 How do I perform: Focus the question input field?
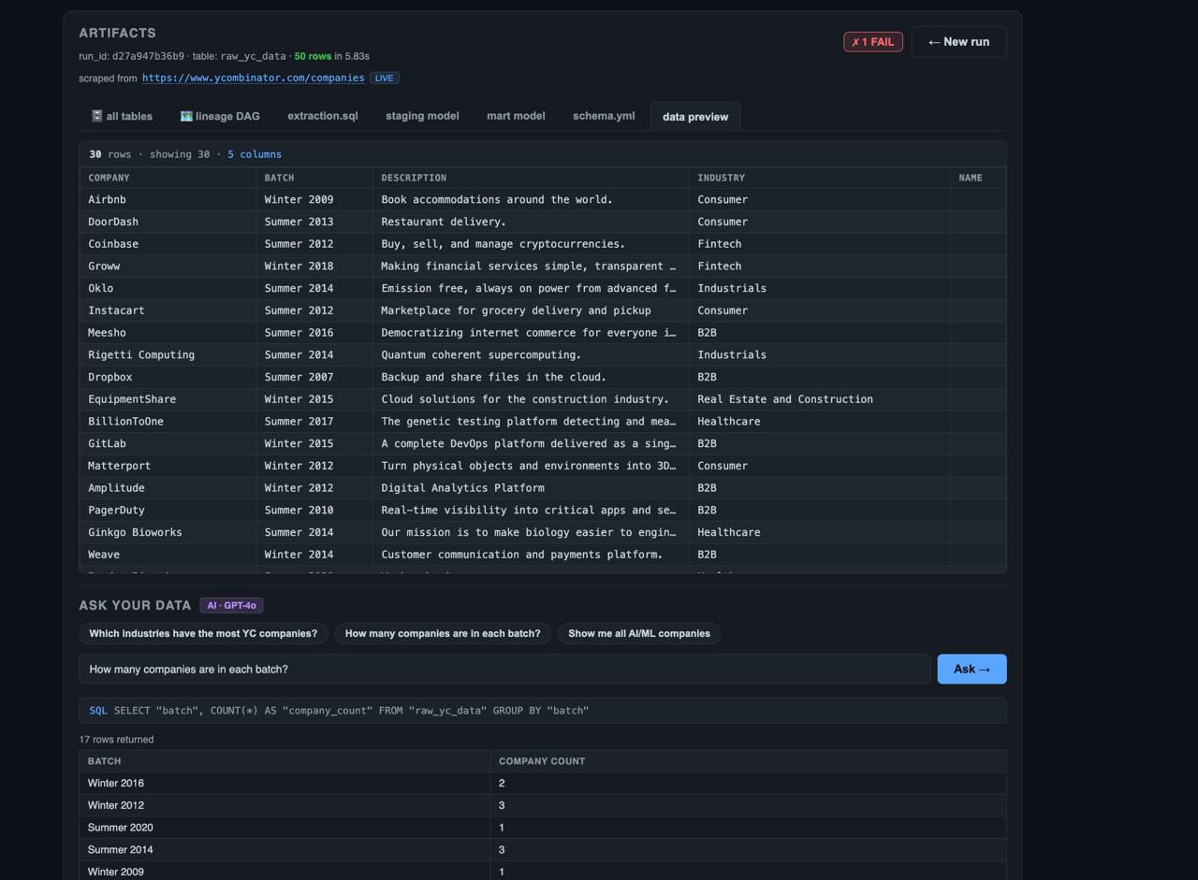[505, 669]
